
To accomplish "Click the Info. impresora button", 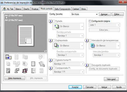I will [36, 78].
